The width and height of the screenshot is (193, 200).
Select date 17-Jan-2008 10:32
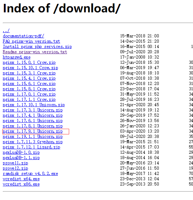coord(140,57)
